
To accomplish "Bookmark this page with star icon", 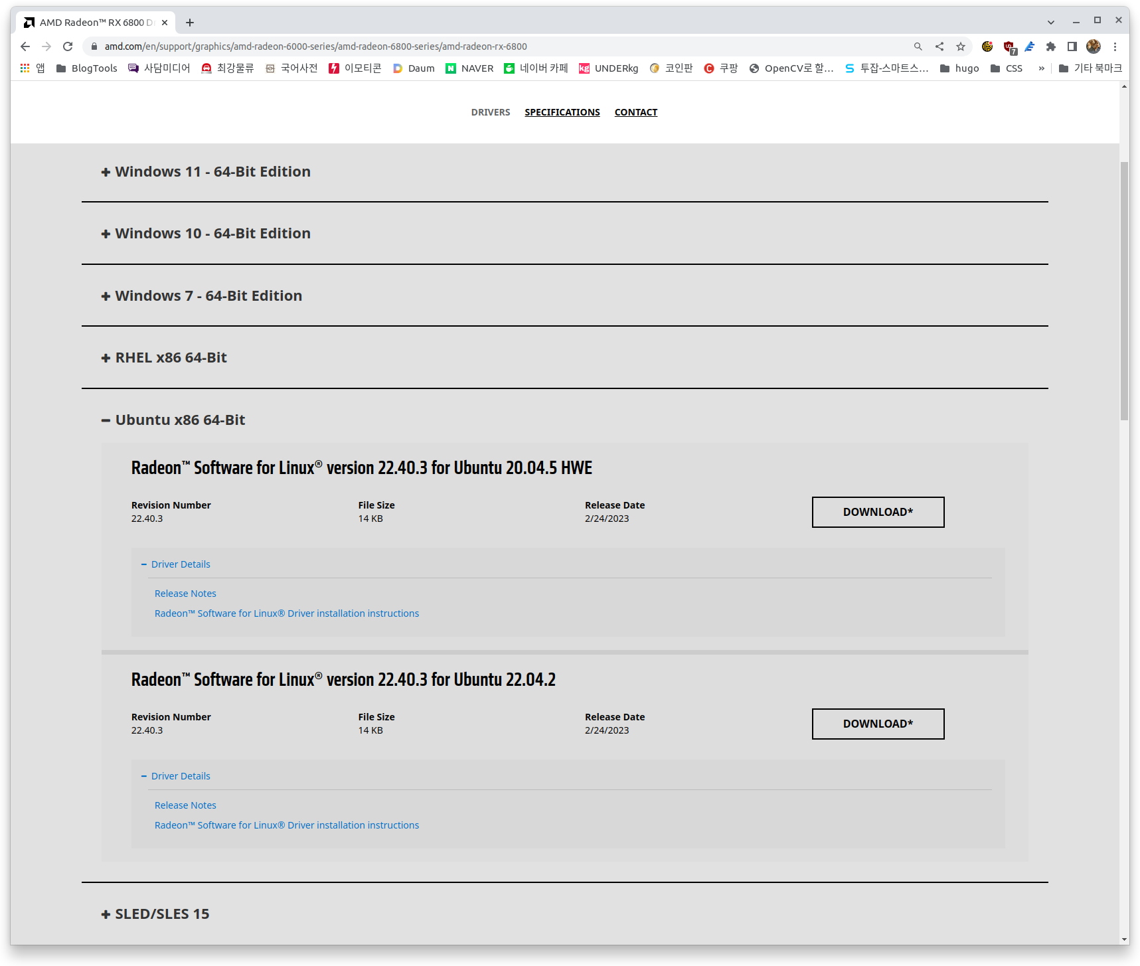I will click(x=960, y=46).
